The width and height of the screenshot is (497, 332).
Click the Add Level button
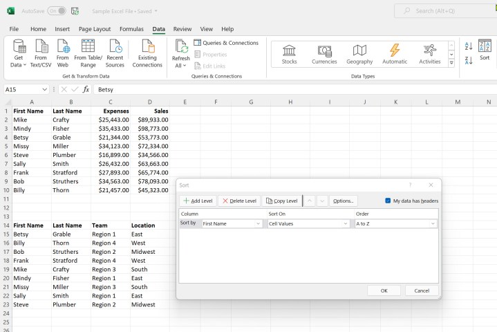(198, 201)
